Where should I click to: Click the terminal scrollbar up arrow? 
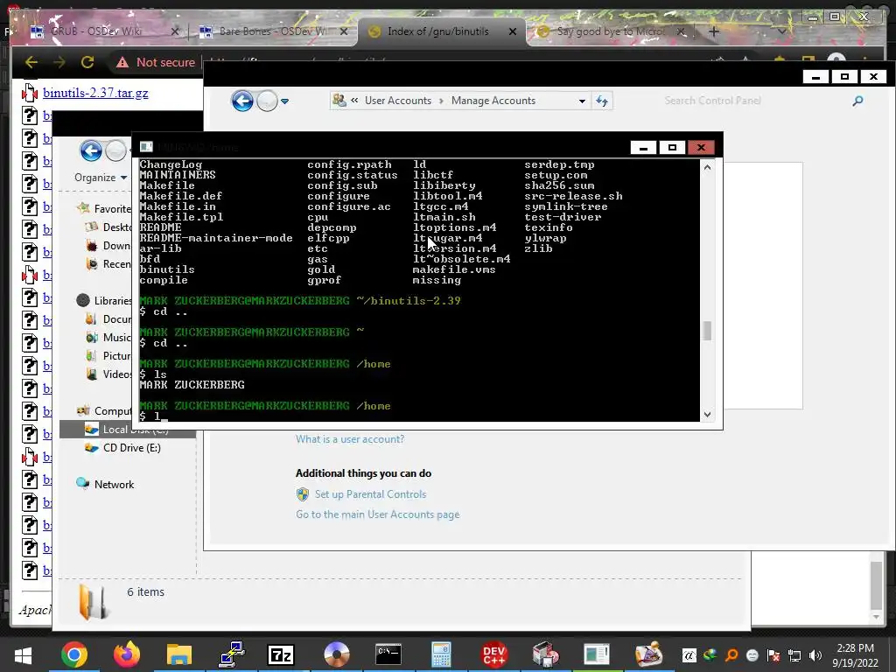coord(707,167)
